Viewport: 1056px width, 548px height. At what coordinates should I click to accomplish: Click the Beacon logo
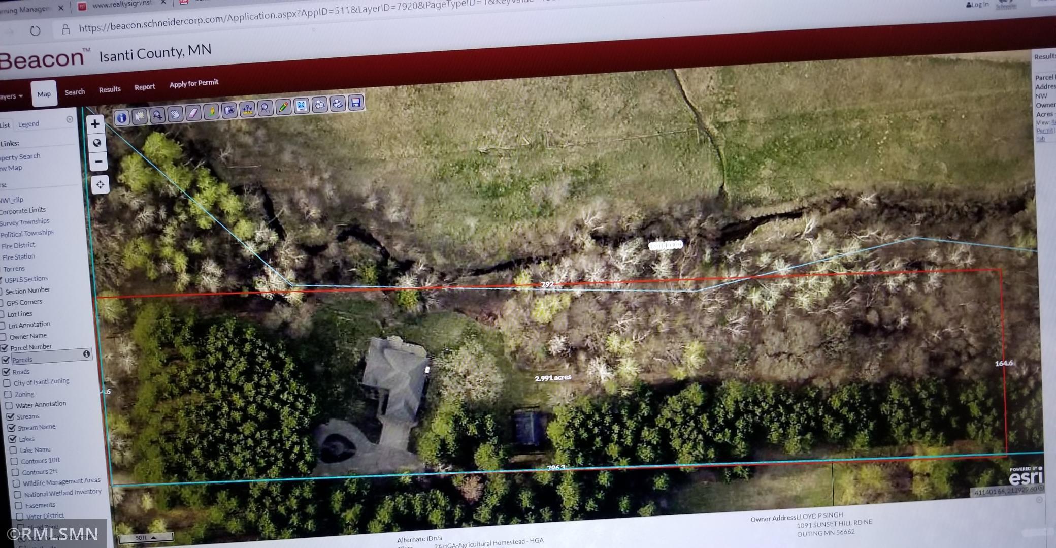point(45,59)
